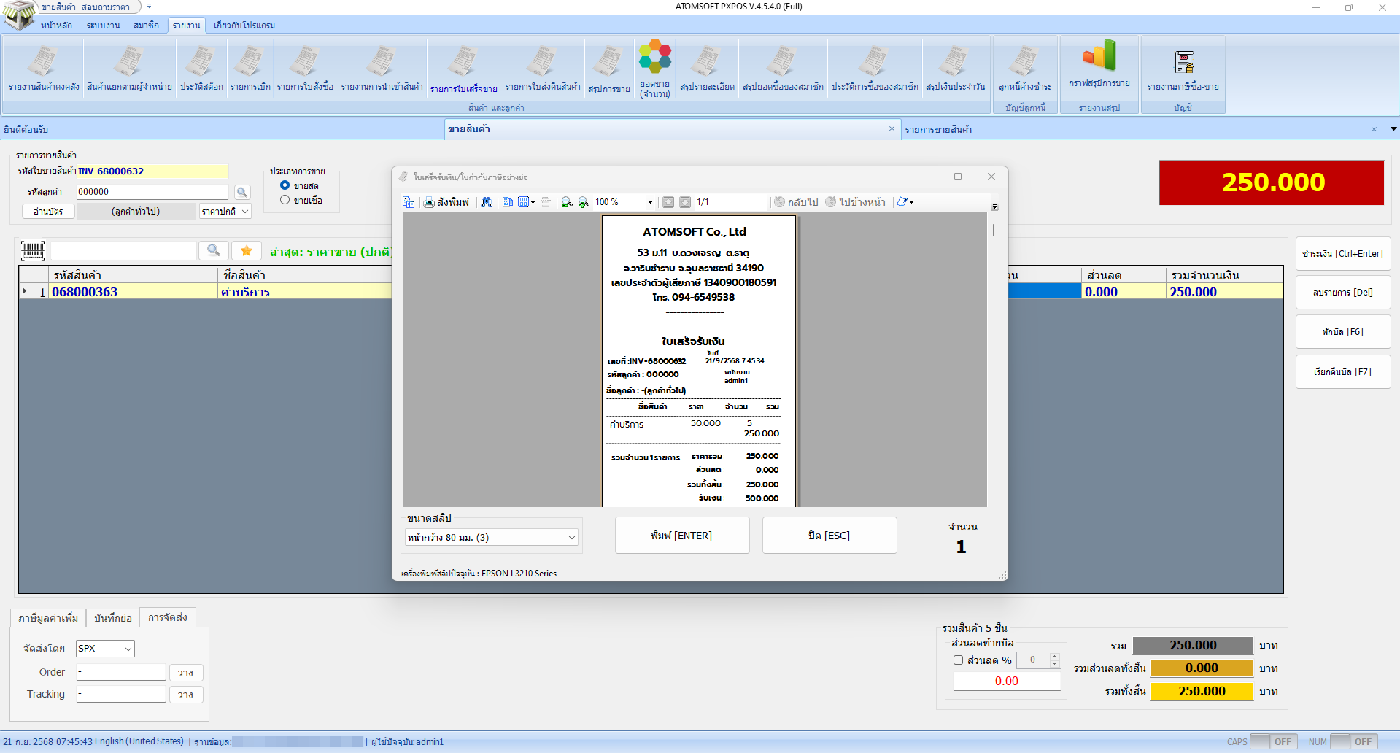Open the purchase-sales tax report (รายงานภาษีซื้อ-ขาย)
The width and height of the screenshot is (1400, 753).
coord(1183,70)
